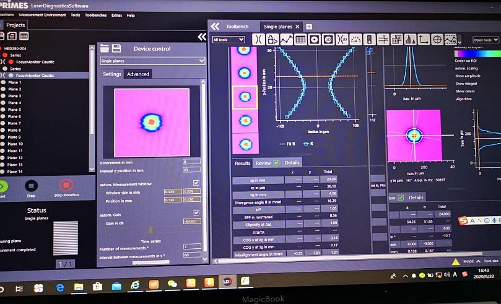Select the yellow-highlighted beam thumbnail in plane strip

point(245,97)
